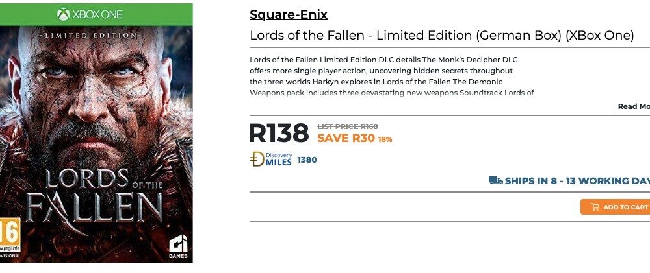Click the R138 current price
The width and height of the screenshot is (650, 273).
tap(278, 133)
